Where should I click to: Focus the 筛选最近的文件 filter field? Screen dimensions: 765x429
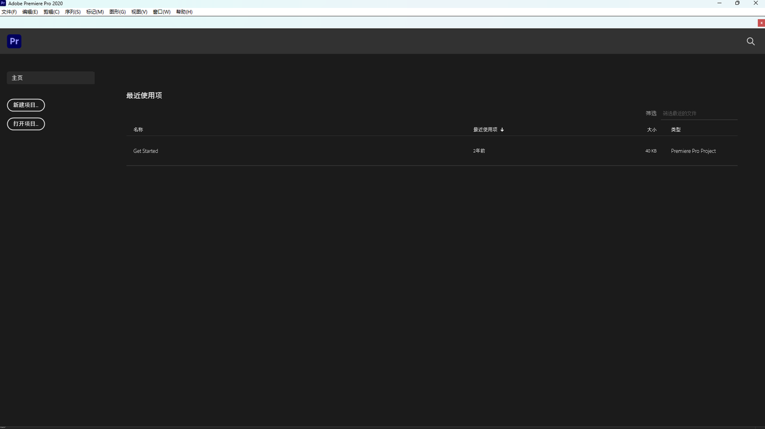[699, 114]
